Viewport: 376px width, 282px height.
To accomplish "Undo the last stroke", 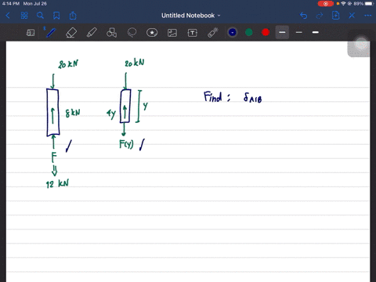I will 303,16.
